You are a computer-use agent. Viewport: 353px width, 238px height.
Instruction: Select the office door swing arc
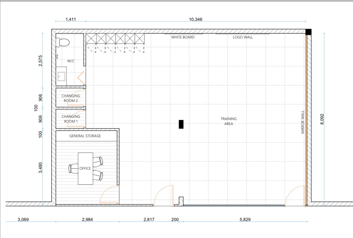(x=109, y=195)
